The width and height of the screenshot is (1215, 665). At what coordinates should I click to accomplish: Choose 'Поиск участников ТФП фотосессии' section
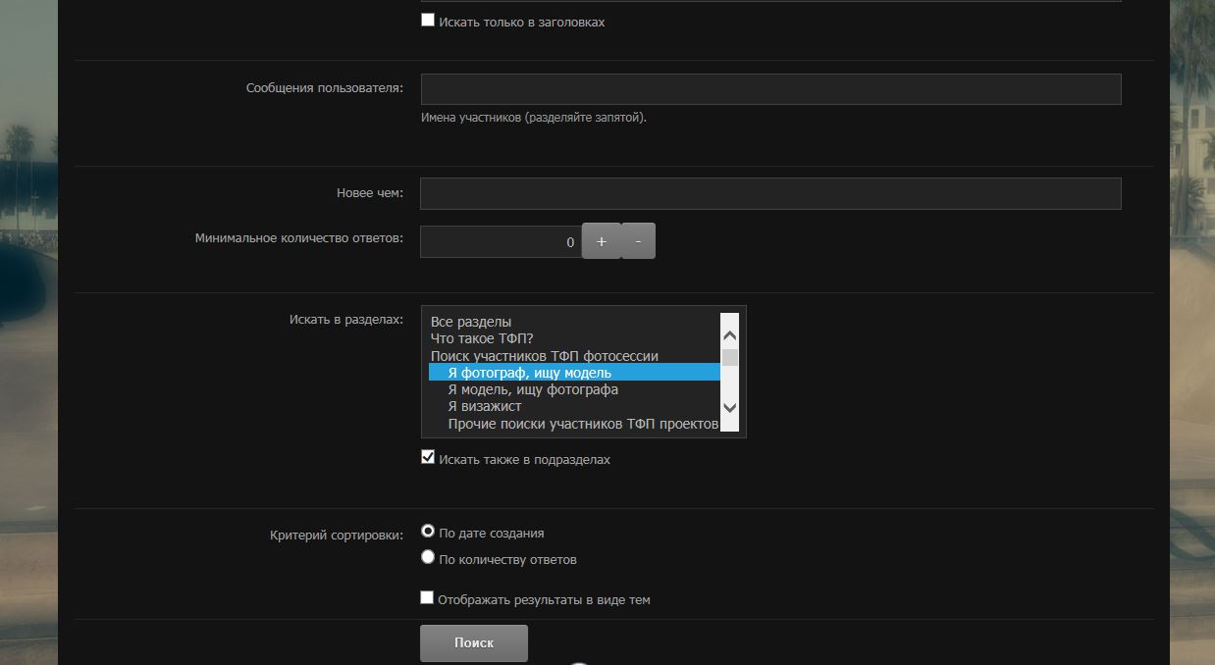point(544,356)
